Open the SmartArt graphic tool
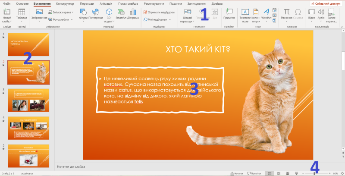345x176 pixels. coord(121,14)
